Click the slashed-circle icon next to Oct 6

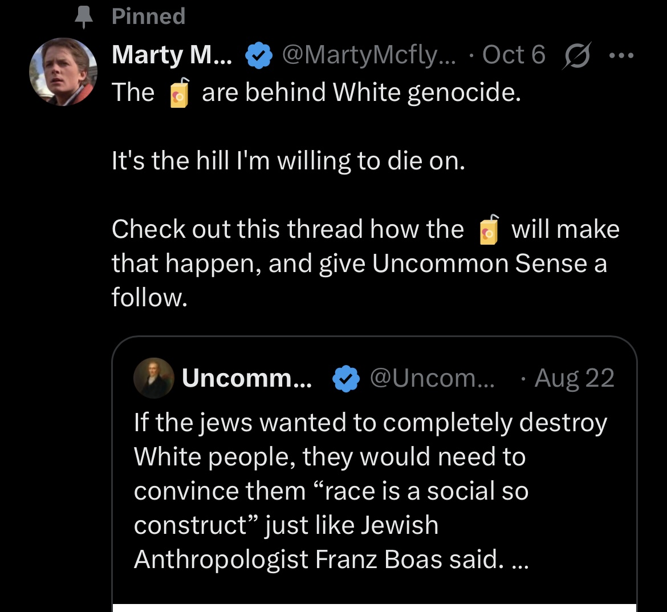(x=577, y=55)
